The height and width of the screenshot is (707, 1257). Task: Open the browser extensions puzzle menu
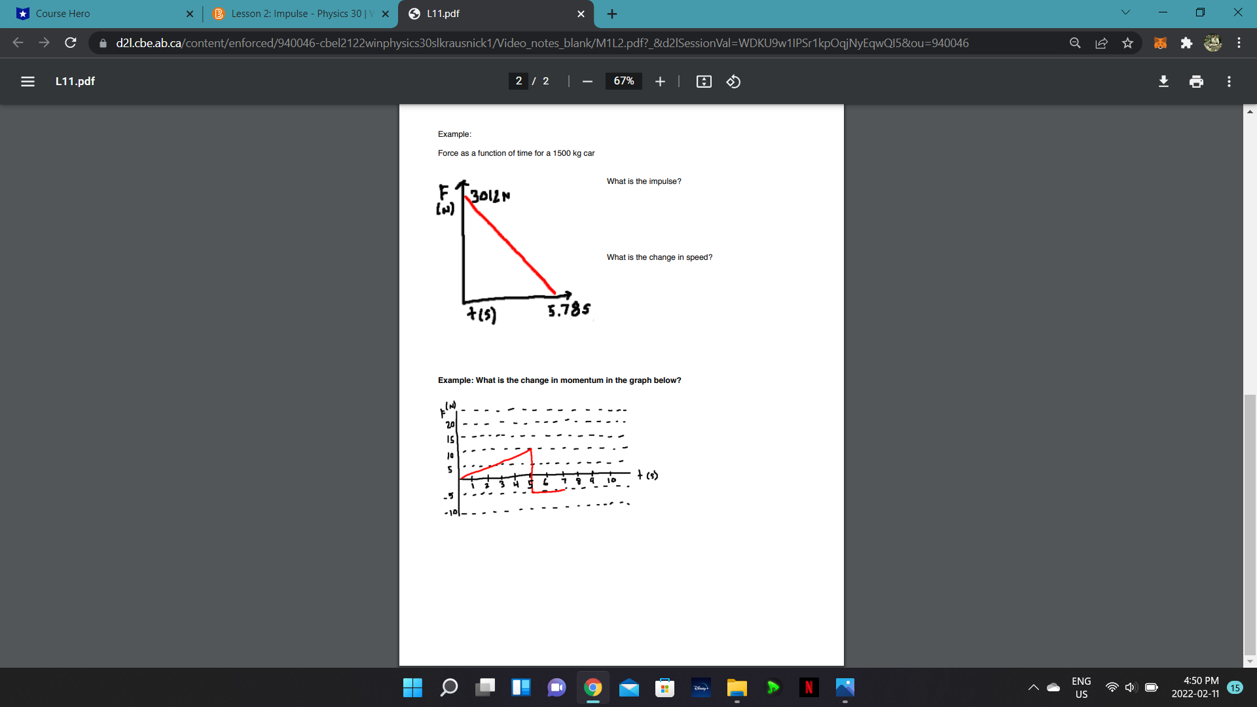[1186, 43]
